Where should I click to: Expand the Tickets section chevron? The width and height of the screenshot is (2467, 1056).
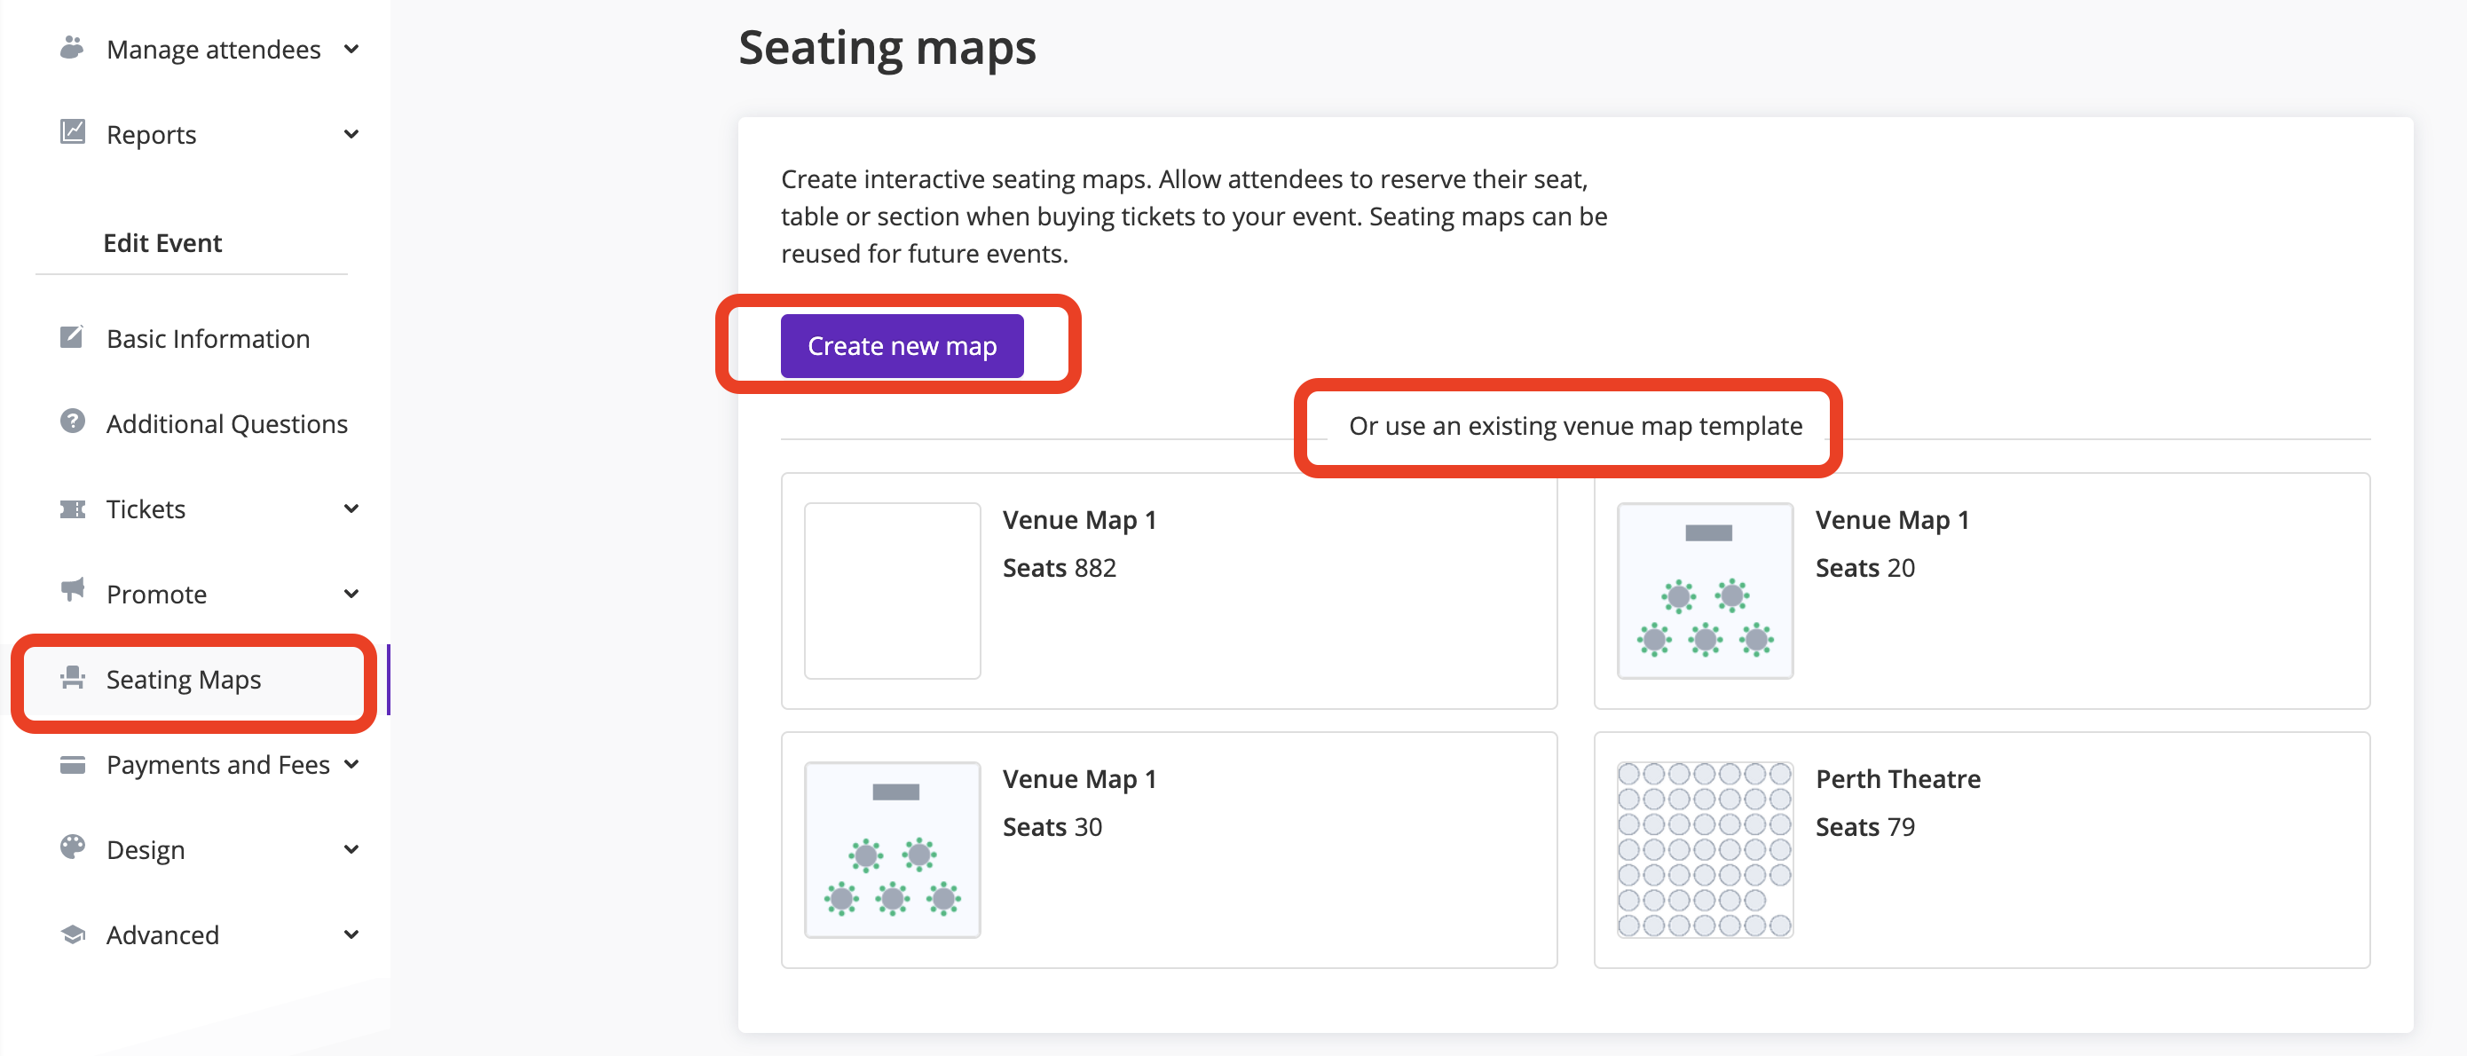351,508
